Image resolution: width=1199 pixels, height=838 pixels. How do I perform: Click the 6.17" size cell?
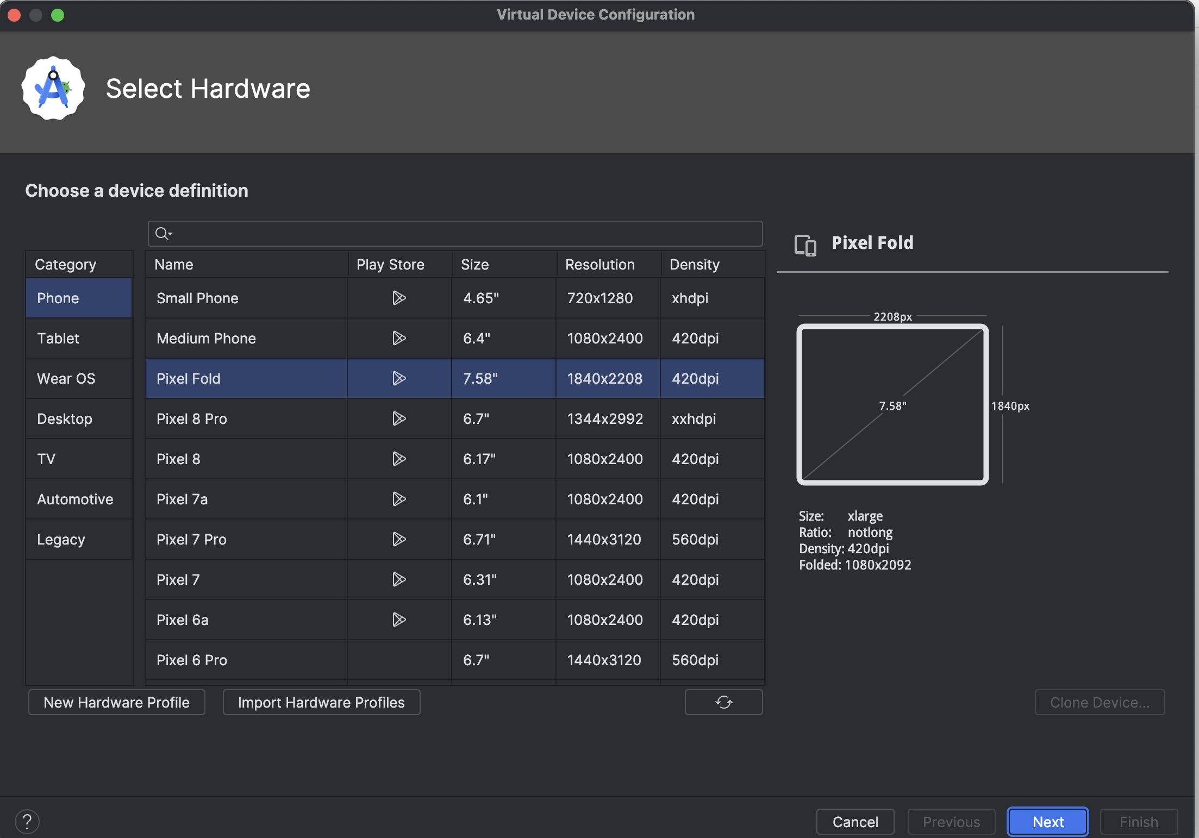pos(504,459)
